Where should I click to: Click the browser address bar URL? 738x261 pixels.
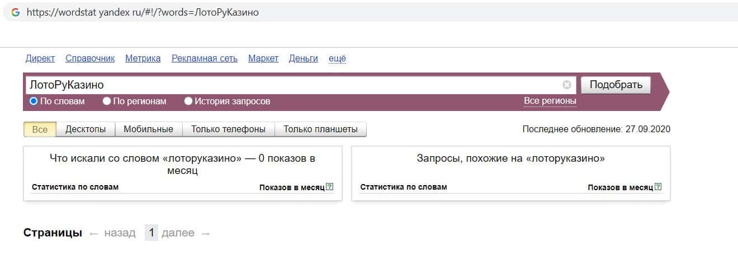pos(143,12)
